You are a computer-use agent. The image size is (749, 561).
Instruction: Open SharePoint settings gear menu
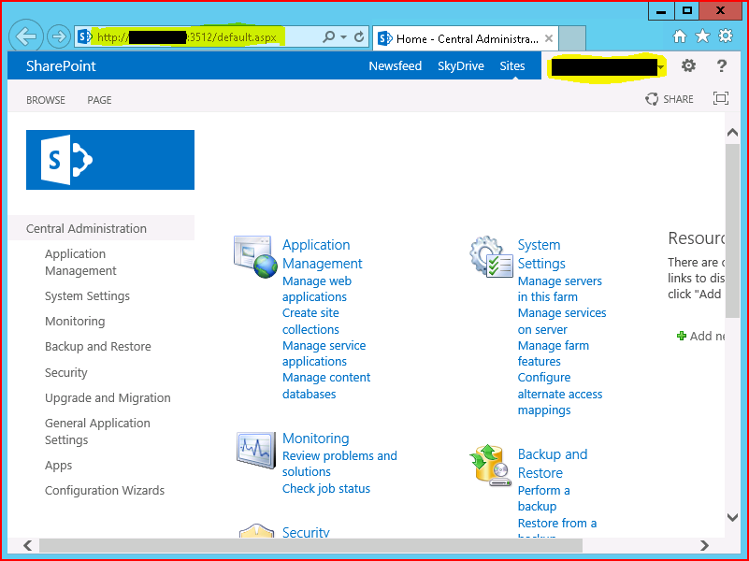point(688,65)
